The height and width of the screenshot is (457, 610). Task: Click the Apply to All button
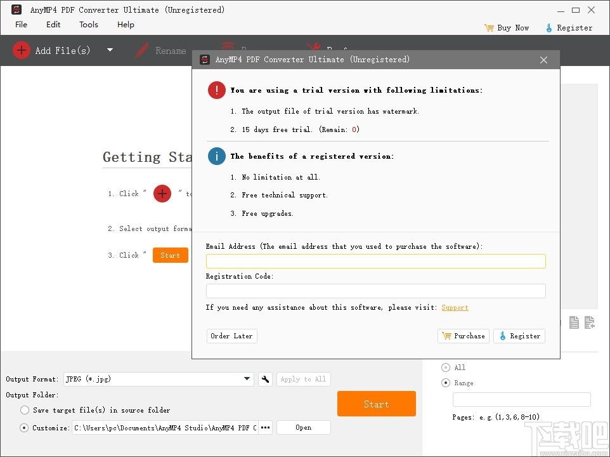pyautogui.click(x=304, y=379)
